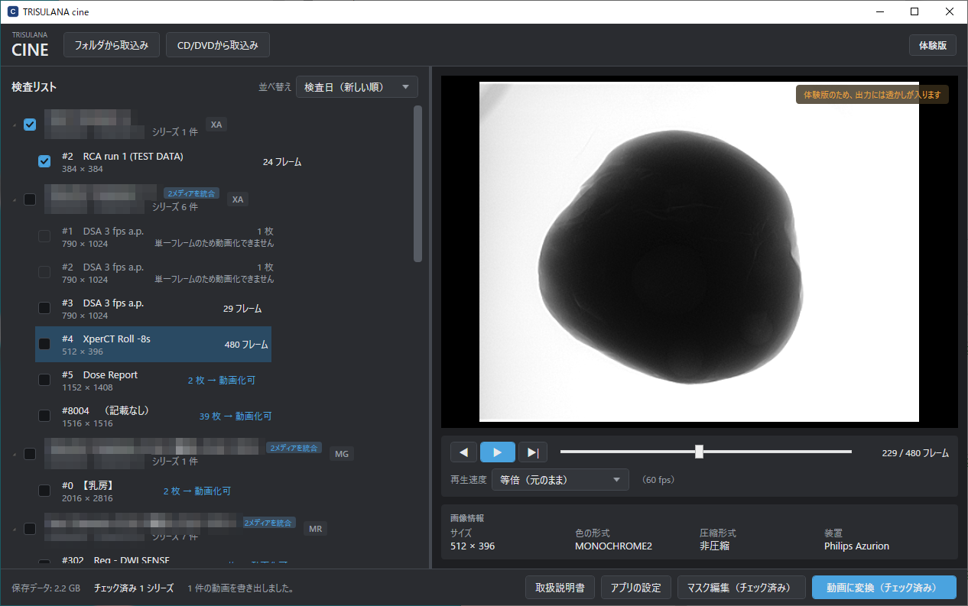Click フォルダから取込み button
Viewport: 968px width, 606px height.
pyautogui.click(x=111, y=45)
